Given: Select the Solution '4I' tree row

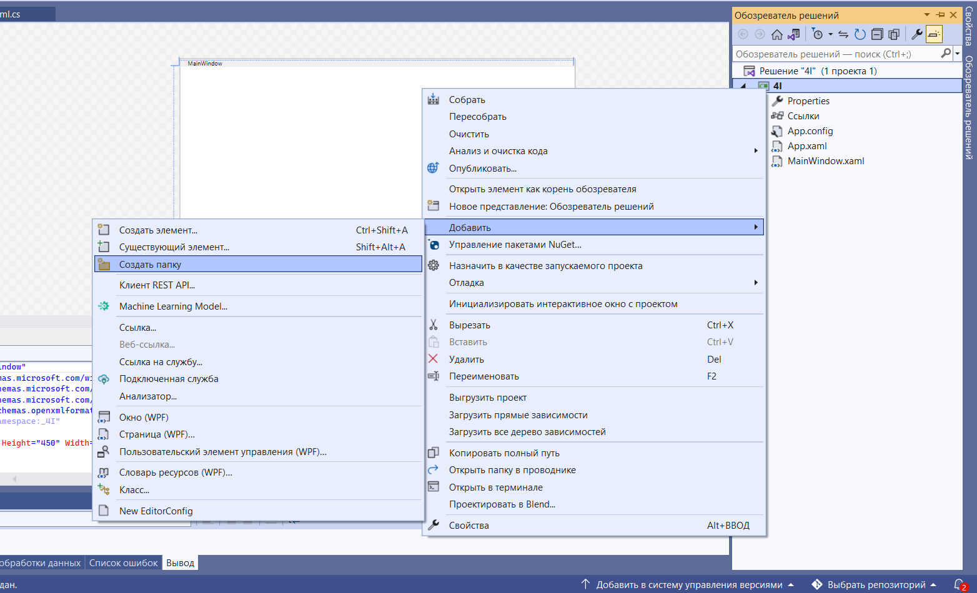Looking at the screenshot, I should (848, 71).
